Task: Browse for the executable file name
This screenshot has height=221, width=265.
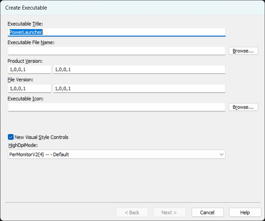Action: click(x=243, y=51)
